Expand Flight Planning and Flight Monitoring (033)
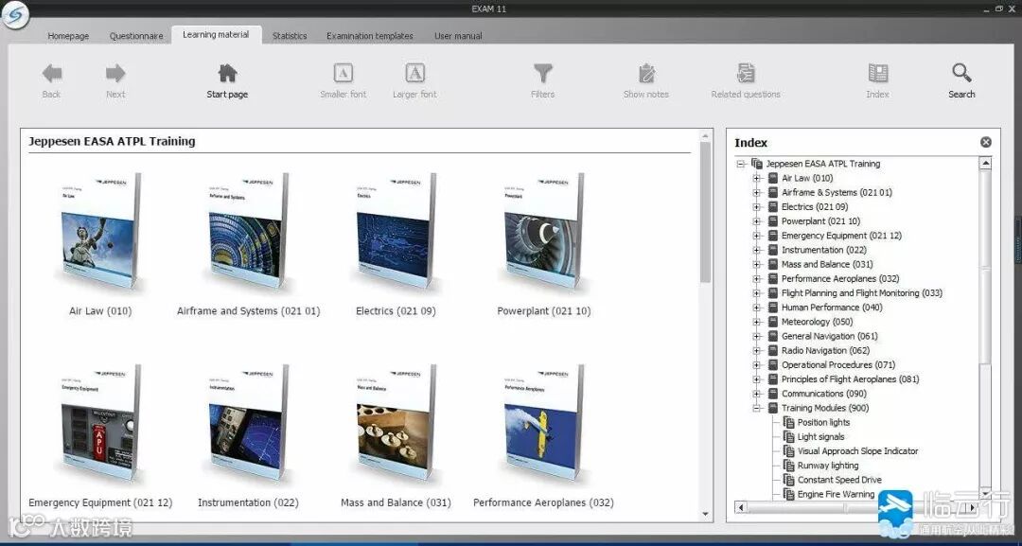Screen dimensions: 1022x546 click(757, 292)
